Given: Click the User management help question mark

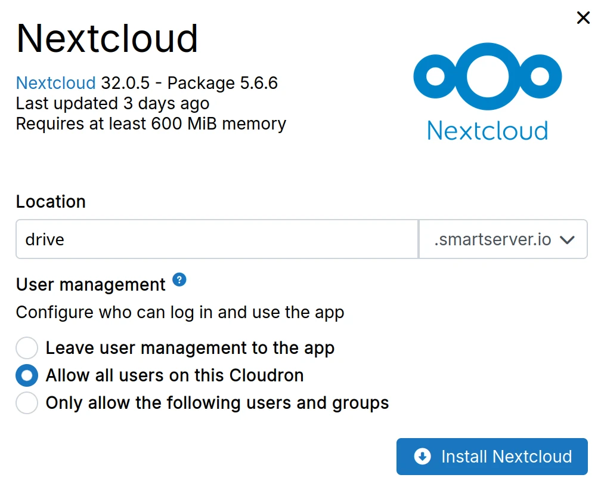Looking at the screenshot, I should (x=179, y=279).
